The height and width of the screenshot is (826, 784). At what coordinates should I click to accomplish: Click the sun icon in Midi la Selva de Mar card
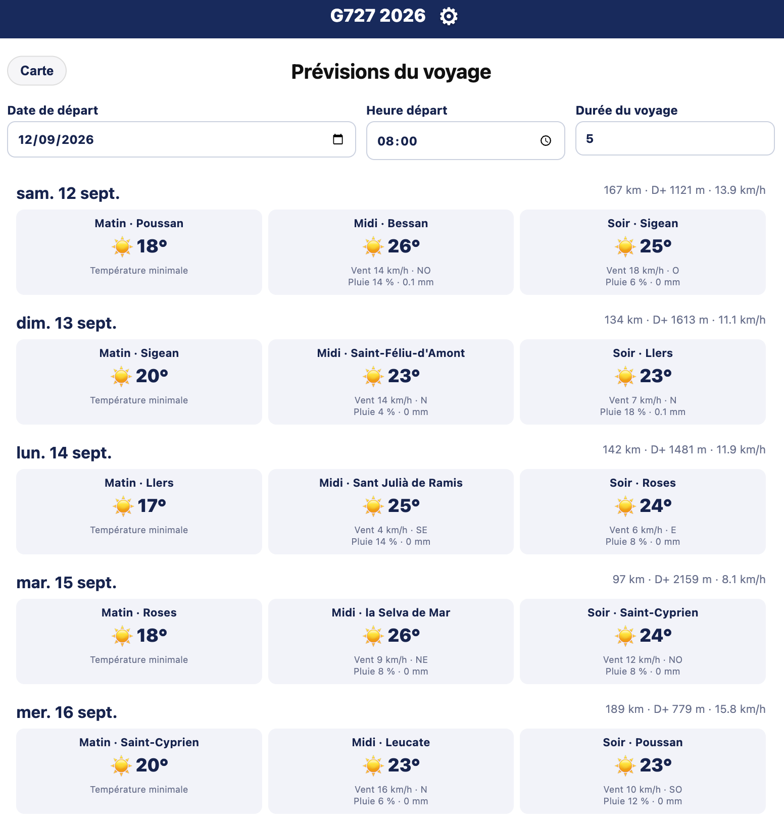[373, 636]
